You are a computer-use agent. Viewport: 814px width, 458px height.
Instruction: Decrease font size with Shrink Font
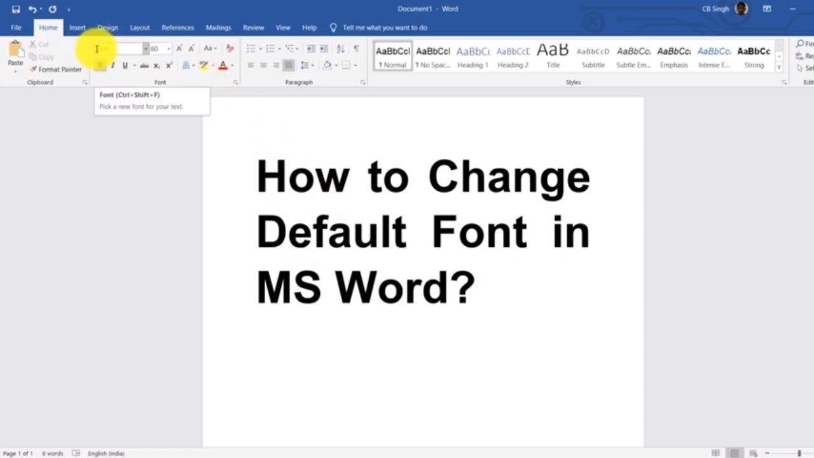(x=191, y=48)
